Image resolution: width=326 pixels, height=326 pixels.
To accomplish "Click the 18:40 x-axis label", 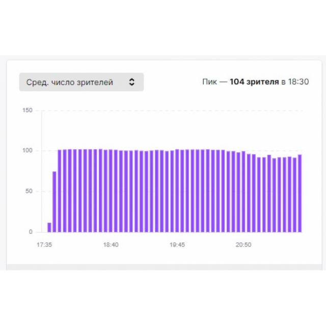I will tap(111, 244).
